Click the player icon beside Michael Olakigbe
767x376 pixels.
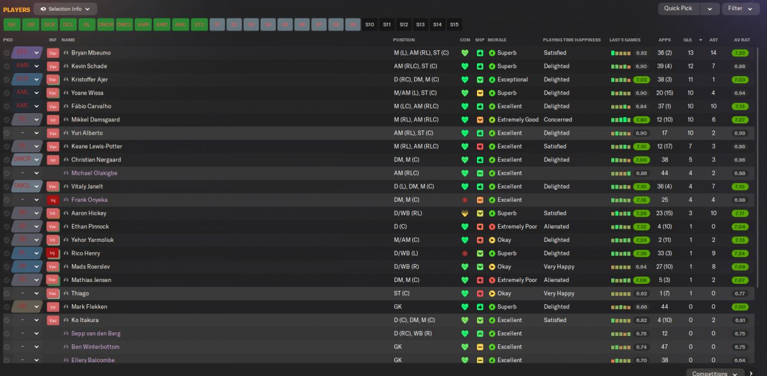[66, 173]
